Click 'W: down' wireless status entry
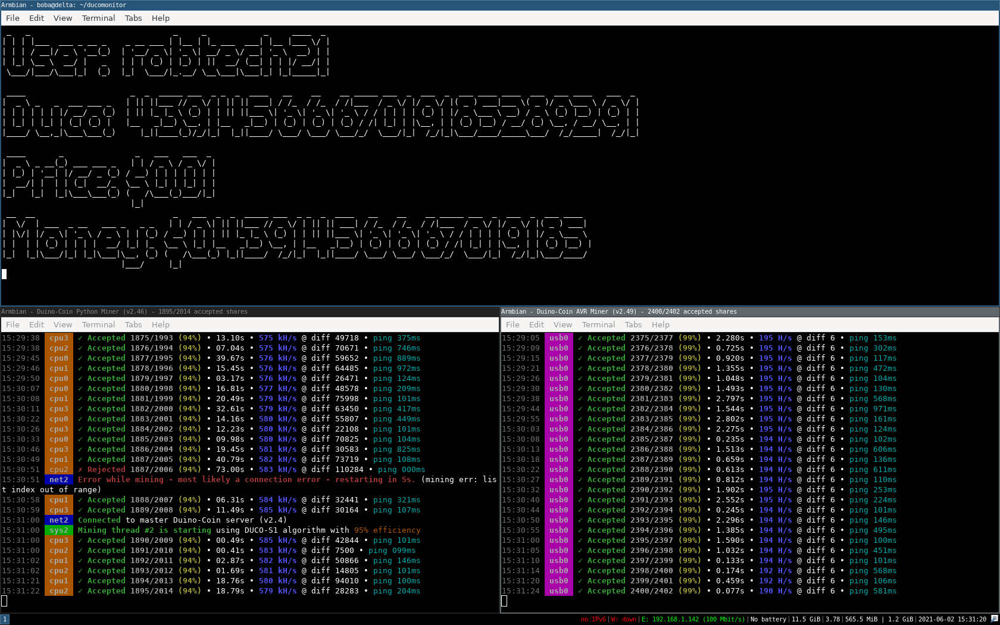The height and width of the screenshot is (625, 1000). click(x=623, y=619)
